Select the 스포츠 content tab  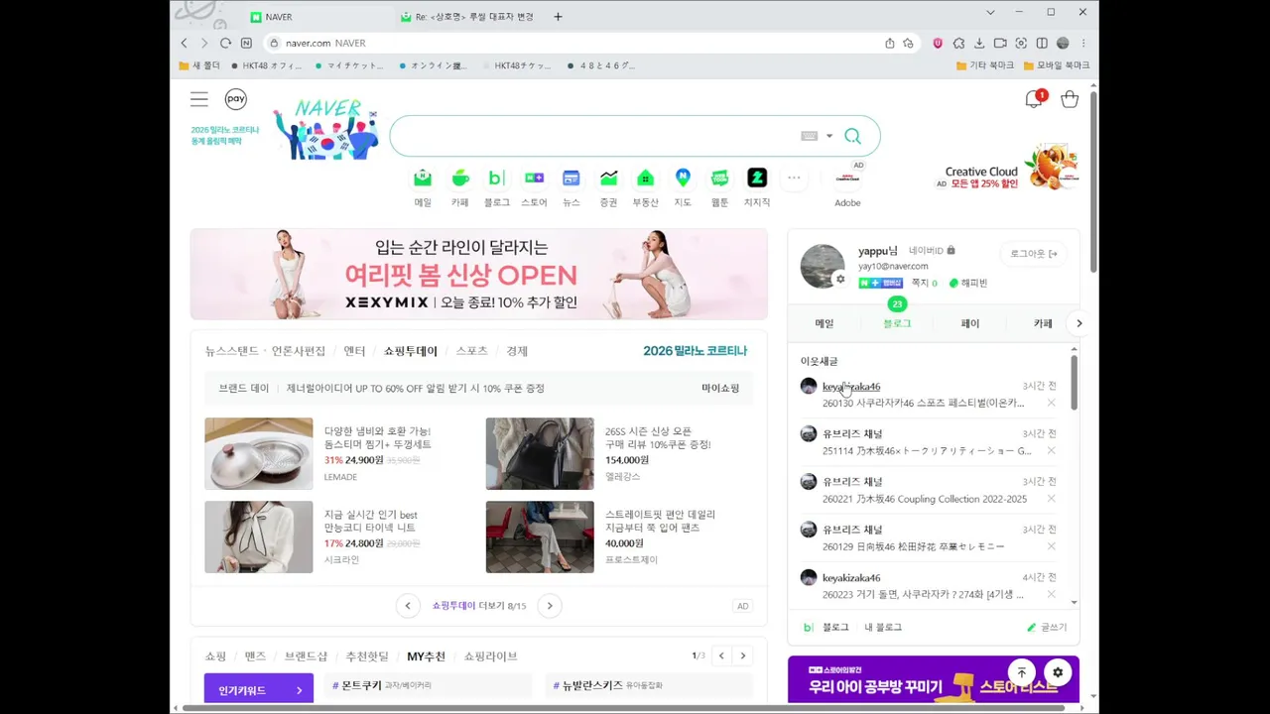471,351
